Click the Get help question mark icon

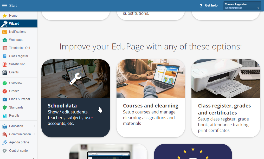coord(201,6)
